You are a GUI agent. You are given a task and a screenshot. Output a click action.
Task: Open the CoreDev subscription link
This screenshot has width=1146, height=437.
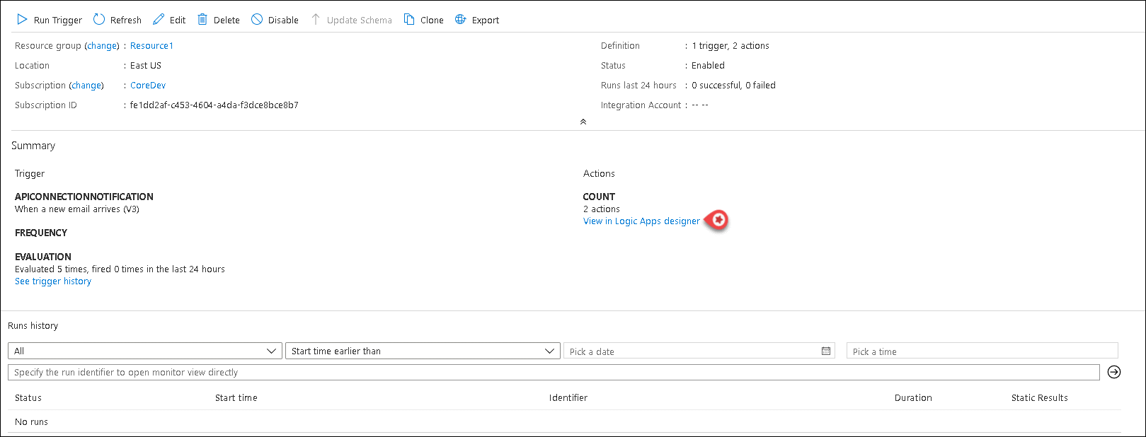148,86
